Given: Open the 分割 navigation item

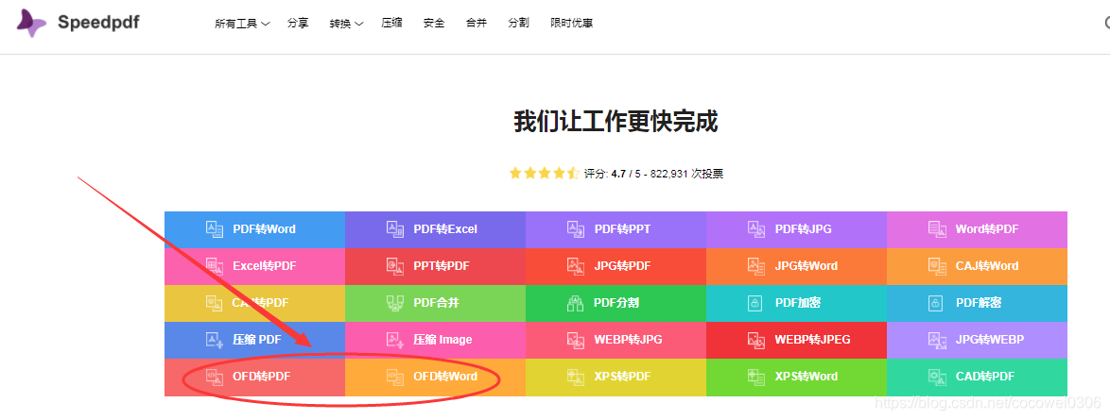Looking at the screenshot, I should (x=518, y=23).
